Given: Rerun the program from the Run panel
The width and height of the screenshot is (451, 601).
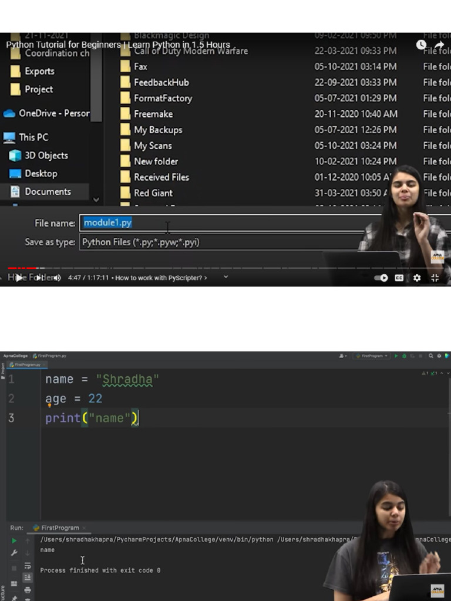Looking at the screenshot, I should [x=14, y=541].
